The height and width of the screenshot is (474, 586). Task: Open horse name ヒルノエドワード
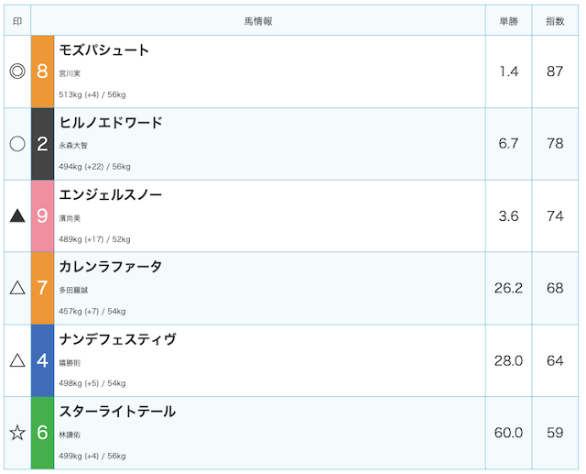(x=111, y=122)
